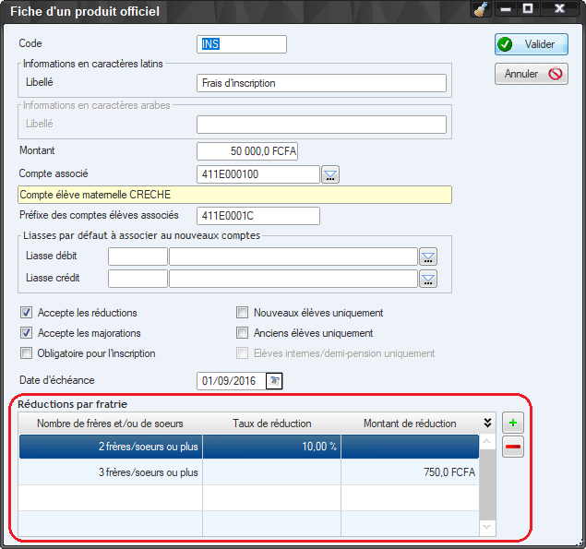Open lookup for Liasse débit

pos(427,257)
